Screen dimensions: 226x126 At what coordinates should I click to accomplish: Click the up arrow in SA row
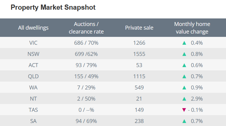184,121
